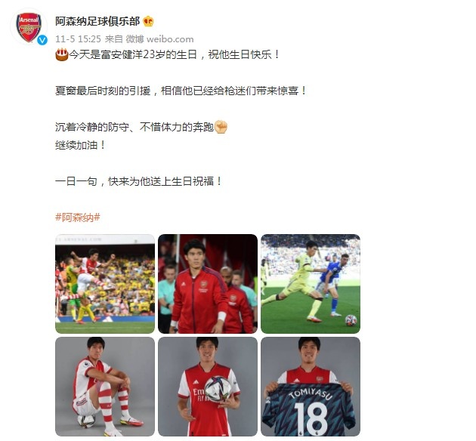
Task: Open the 阿森纳足球俱乐部 account name
Action: click(x=97, y=21)
